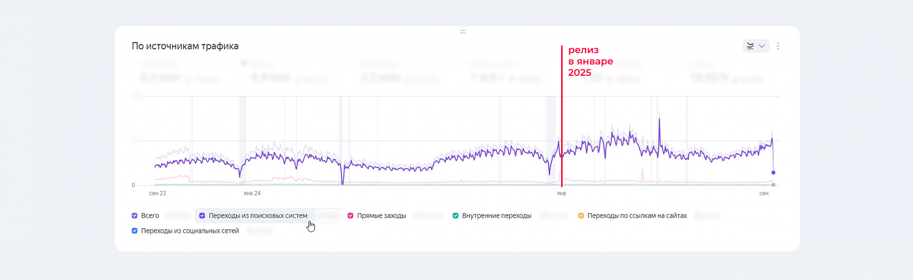Image resolution: width=913 pixels, height=280 pixels.
Task: Disable the pink "Прямые заходы" checkbox
Action: coord(350,216)
